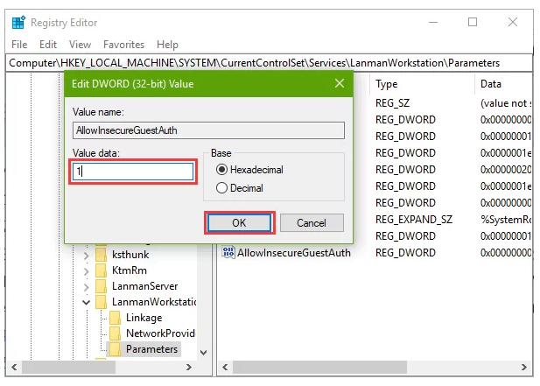Collapse the LanmanWorkstation tree node

coord(86,302)
